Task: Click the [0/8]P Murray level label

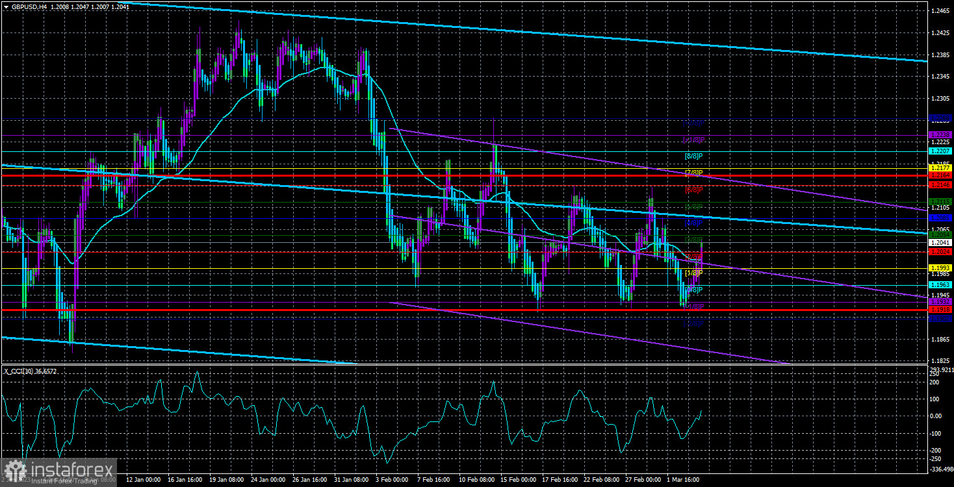Action: coord(694,290)
